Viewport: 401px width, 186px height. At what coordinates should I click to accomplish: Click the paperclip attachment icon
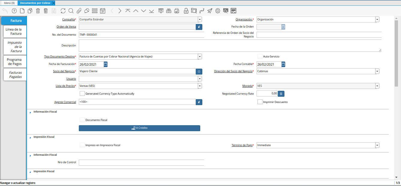(79, 11)
